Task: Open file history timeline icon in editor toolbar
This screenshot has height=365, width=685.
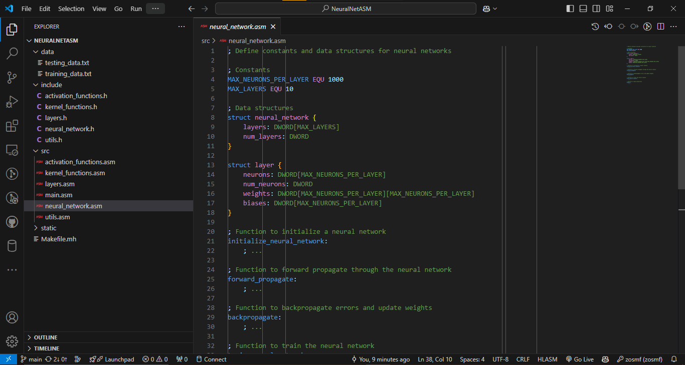Action: tap(595, 27)
